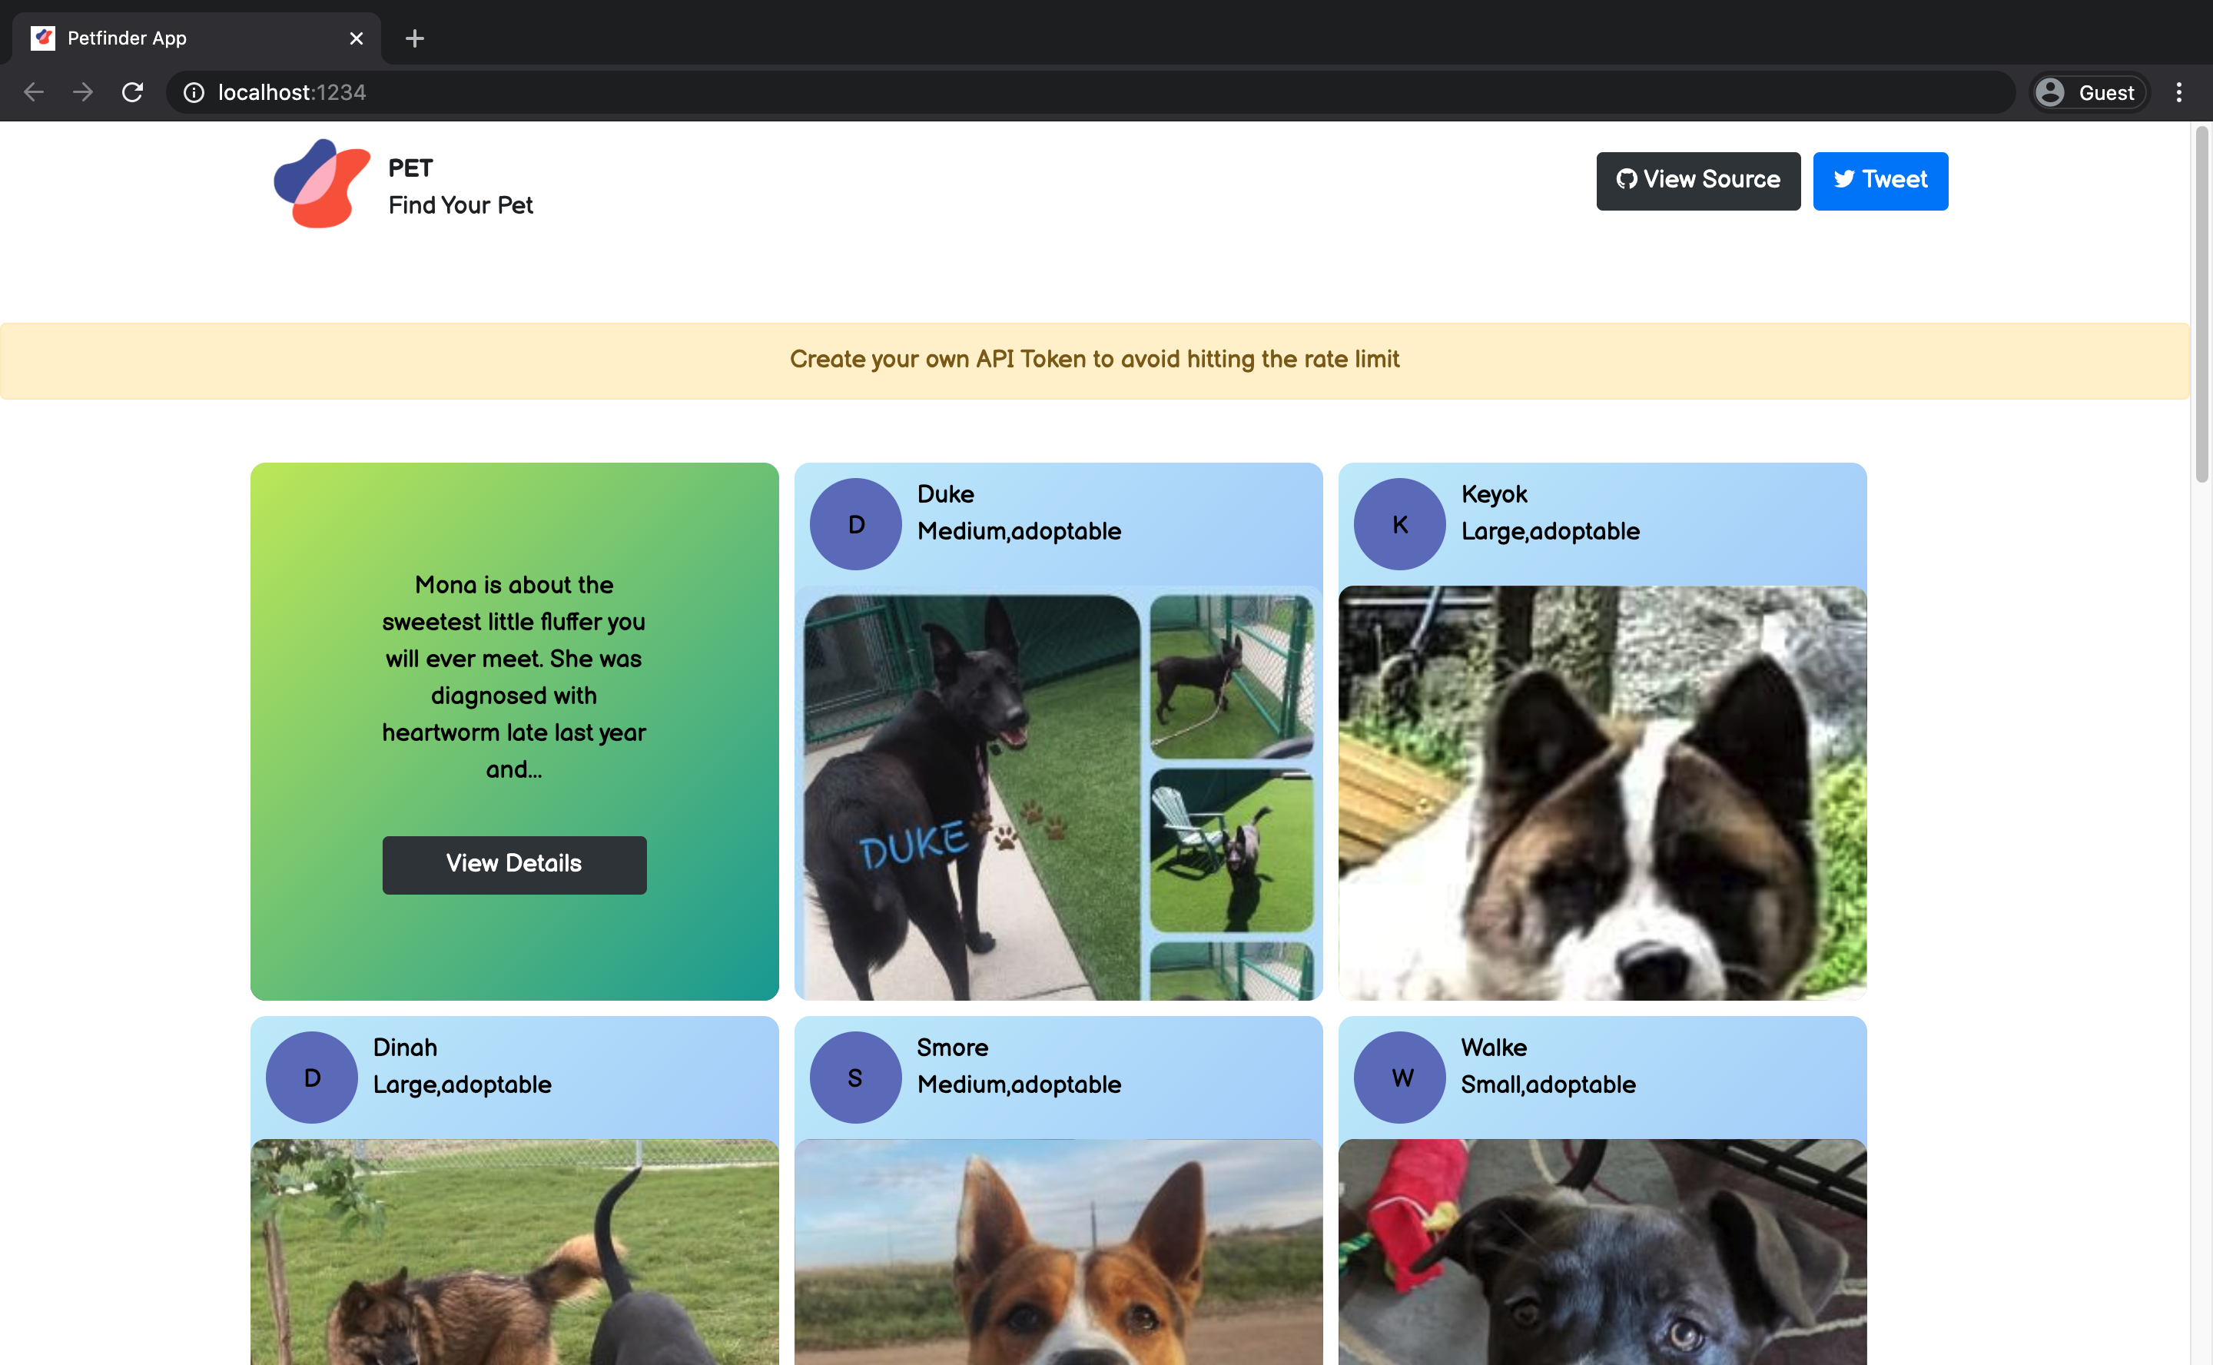Click Keyok's round K avatar
The image size is (2213, 1365).
(1399, 523)
